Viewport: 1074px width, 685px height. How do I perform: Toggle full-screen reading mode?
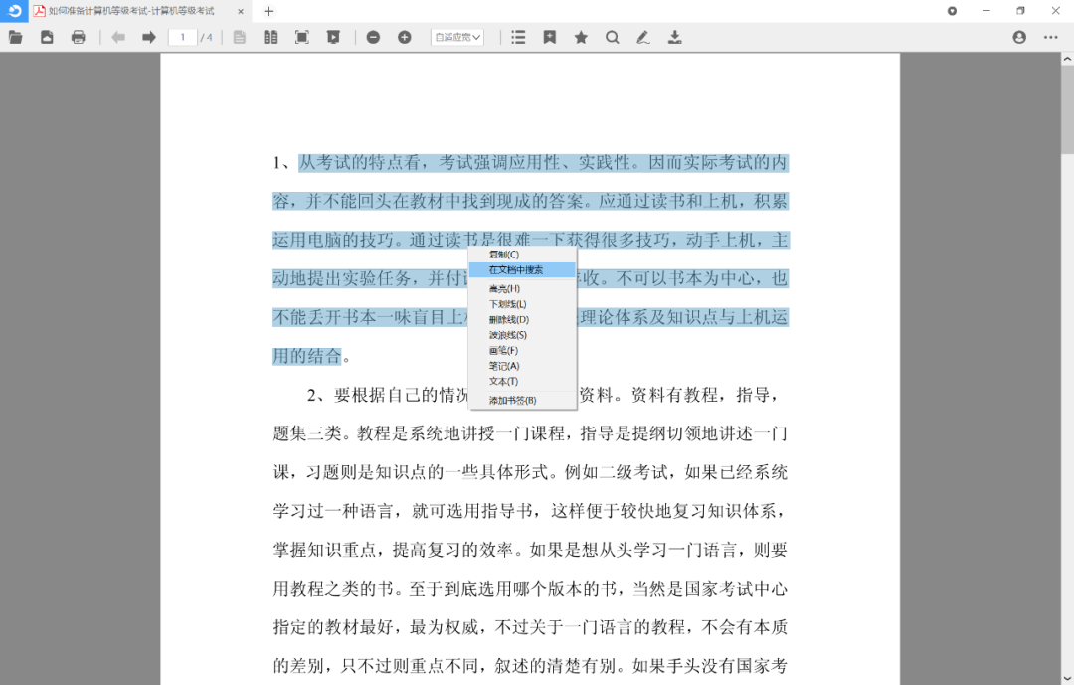(x=301, y=37)
